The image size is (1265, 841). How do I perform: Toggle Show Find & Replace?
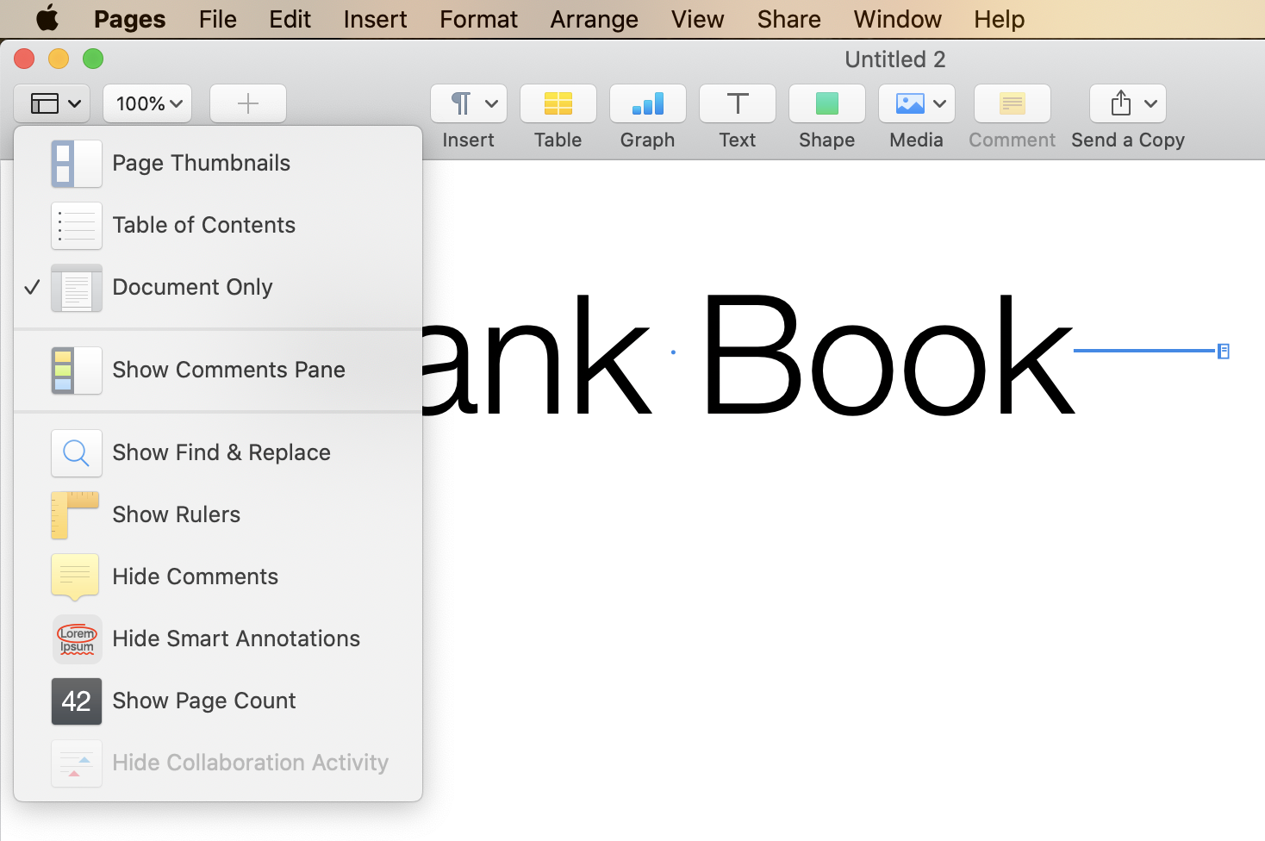point(218,453)
